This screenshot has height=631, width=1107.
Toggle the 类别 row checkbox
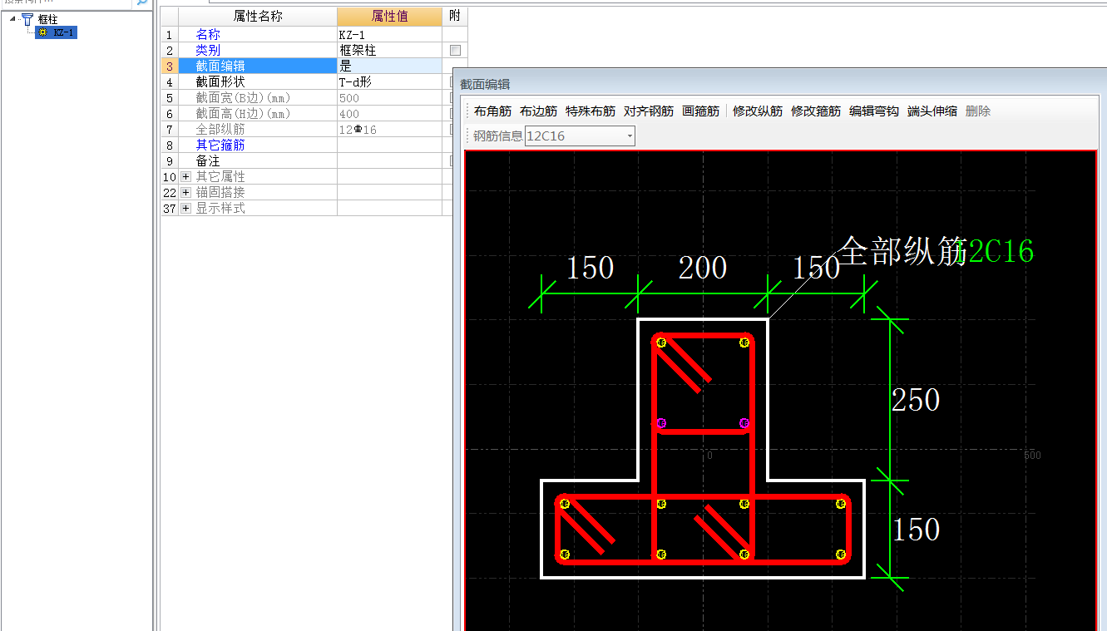455,51
